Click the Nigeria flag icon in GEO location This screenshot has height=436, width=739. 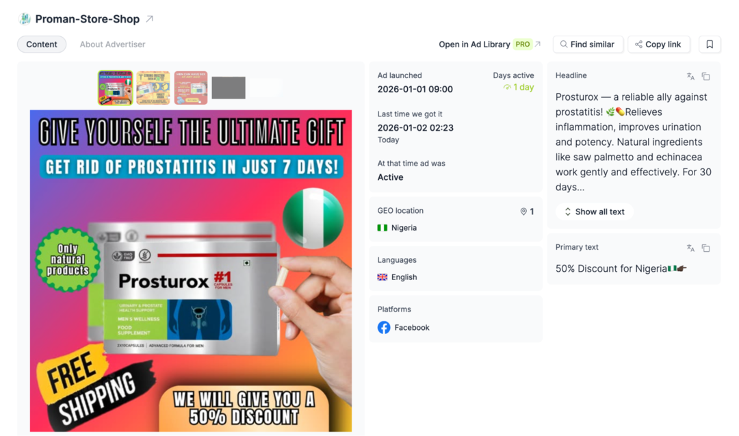(383, 228)
